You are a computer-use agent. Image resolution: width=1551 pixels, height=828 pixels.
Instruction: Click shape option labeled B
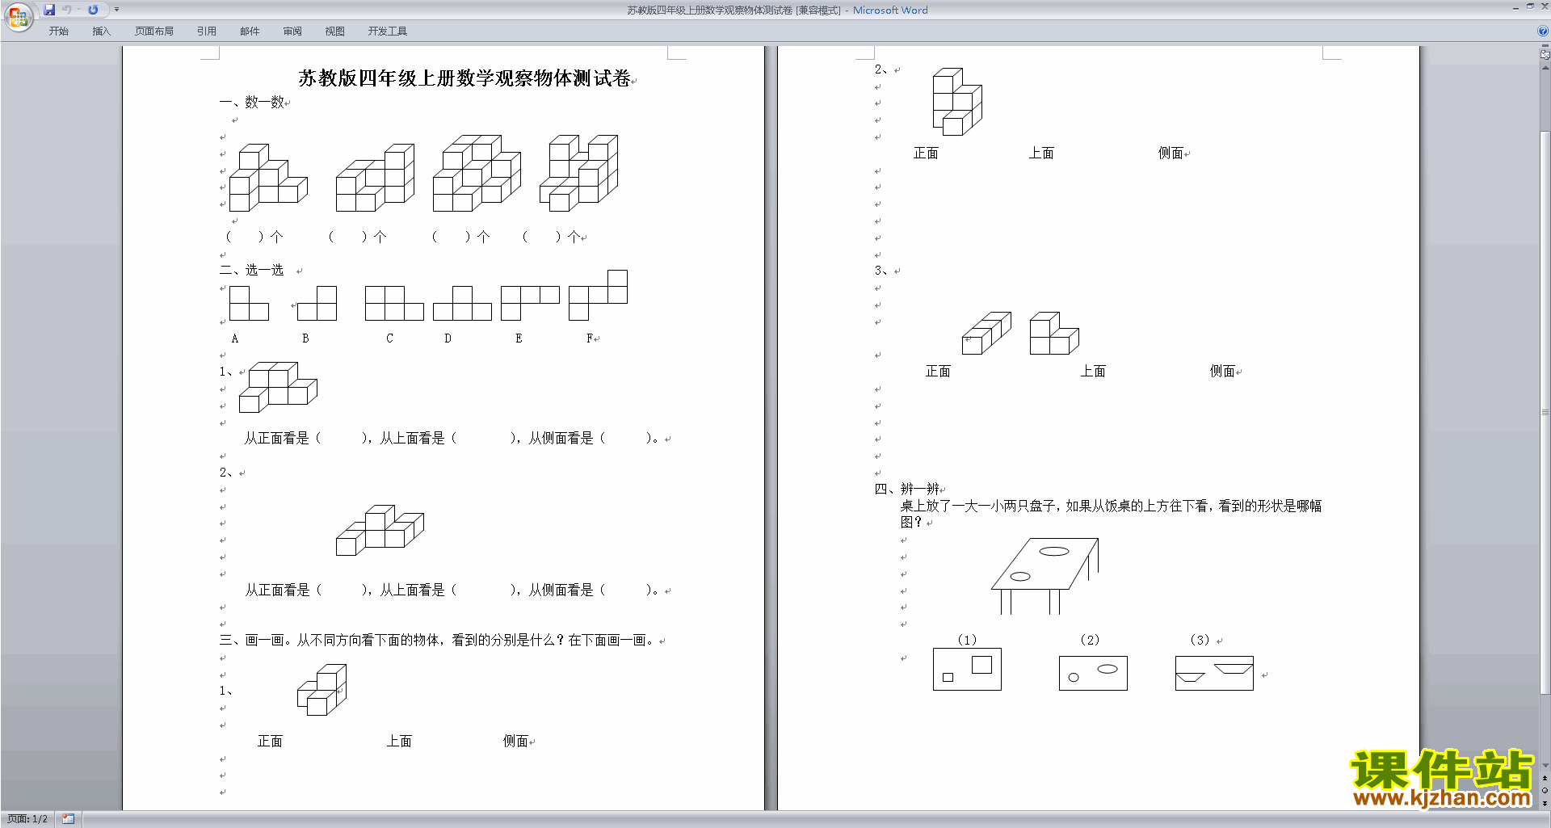(x=317, y=303)
